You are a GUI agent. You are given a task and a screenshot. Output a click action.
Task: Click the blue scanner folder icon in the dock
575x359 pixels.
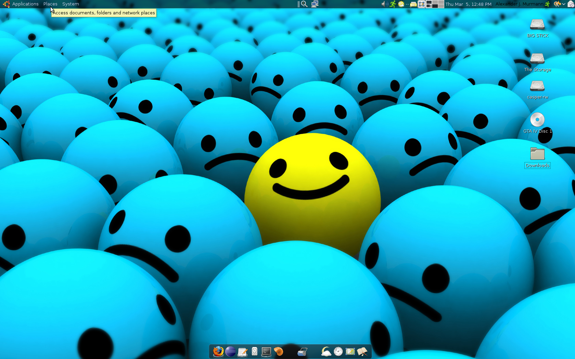(302, 351)
